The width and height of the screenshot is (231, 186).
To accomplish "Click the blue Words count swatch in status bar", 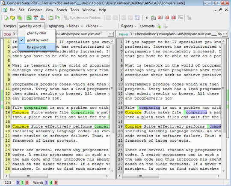I will (46, 183).
